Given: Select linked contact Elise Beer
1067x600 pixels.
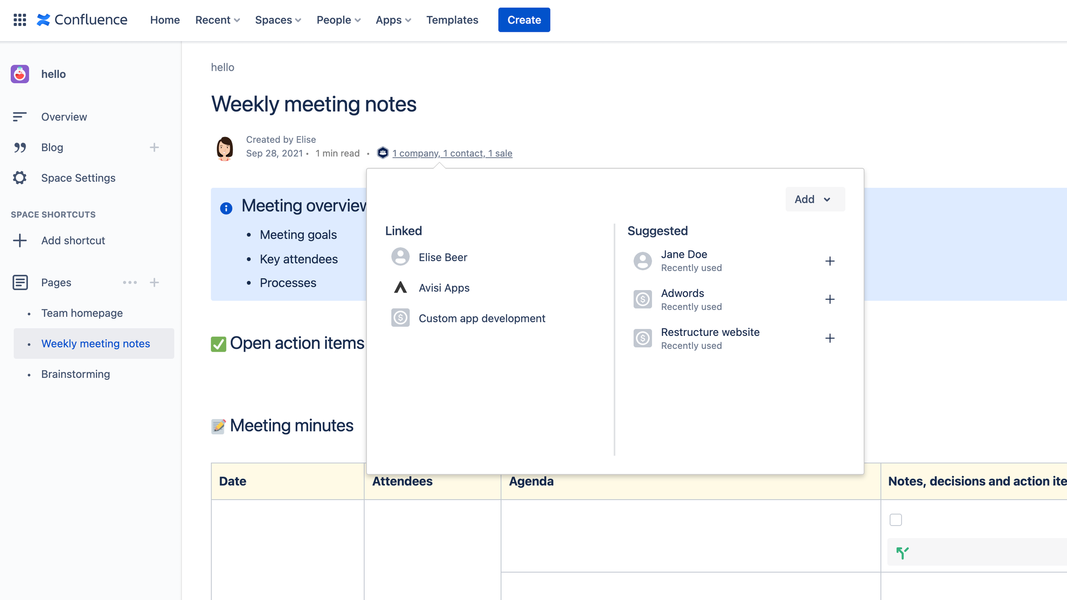Looking at the screenshot, I should point(442,257).
